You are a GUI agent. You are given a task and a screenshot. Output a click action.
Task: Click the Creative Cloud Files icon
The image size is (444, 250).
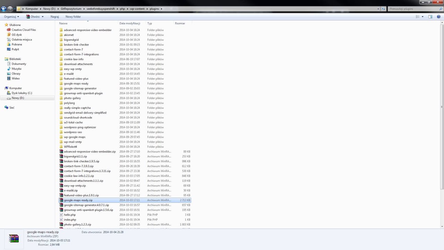click(9, 30)
